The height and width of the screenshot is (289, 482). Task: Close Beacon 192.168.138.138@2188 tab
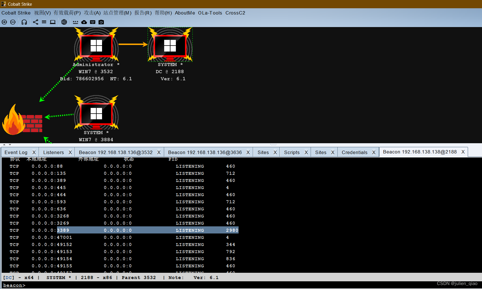point(463,152)
